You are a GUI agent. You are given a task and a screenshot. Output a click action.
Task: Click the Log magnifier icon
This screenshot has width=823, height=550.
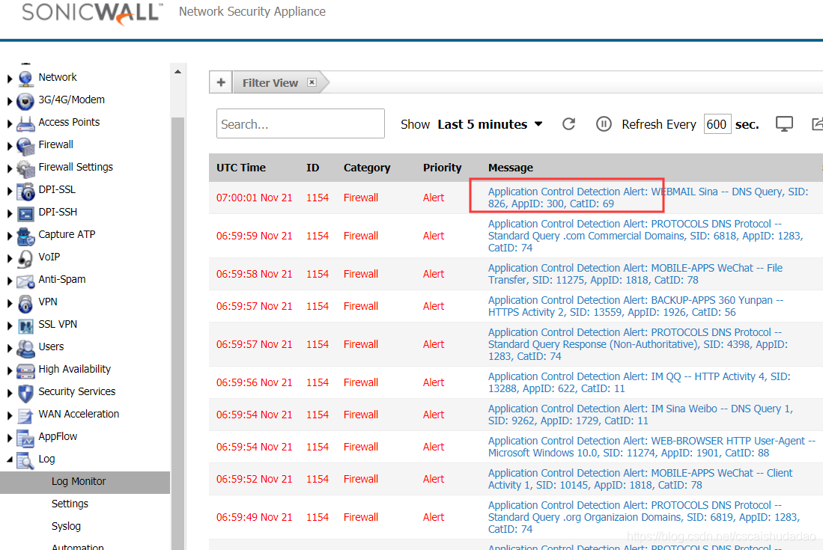pyautogui.click(x=25, y=459)
